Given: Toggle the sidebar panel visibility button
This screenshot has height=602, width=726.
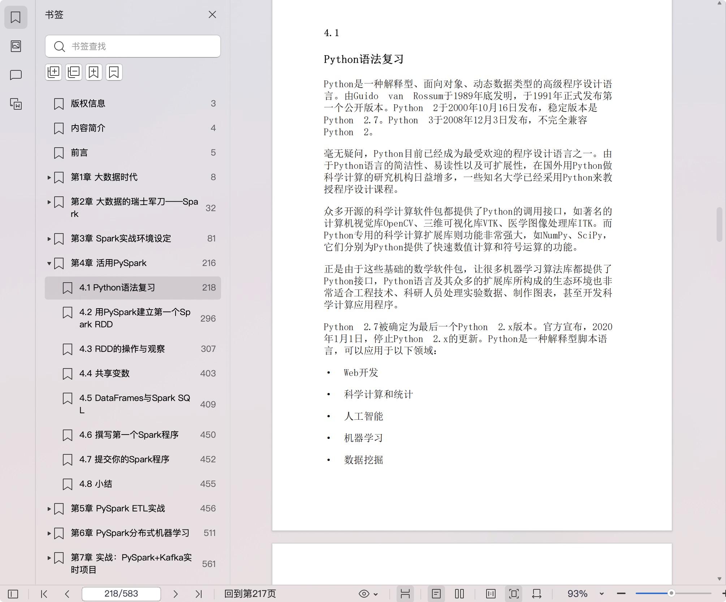Looking at the screenshot, I should pos(13,594).
